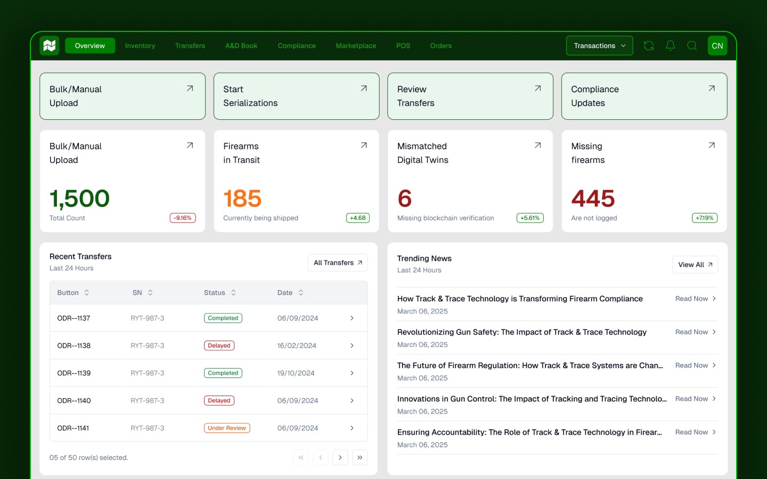Jump to last page of transfers
Viewport: 767px width, 479px height.
360,458
